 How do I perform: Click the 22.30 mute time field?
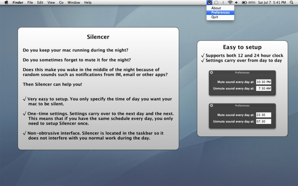click(264, 115)
